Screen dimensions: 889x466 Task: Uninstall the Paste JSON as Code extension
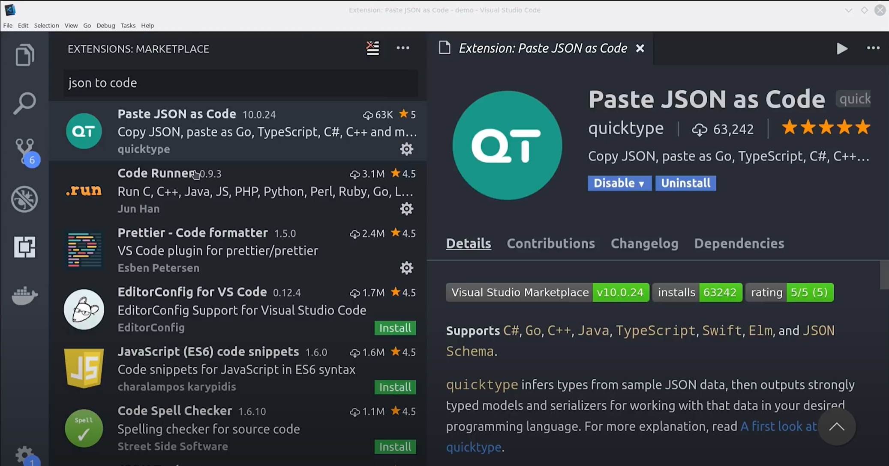point(685,183)
